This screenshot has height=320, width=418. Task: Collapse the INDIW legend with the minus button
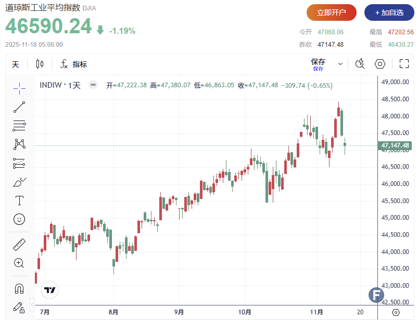tap(93, 85)
